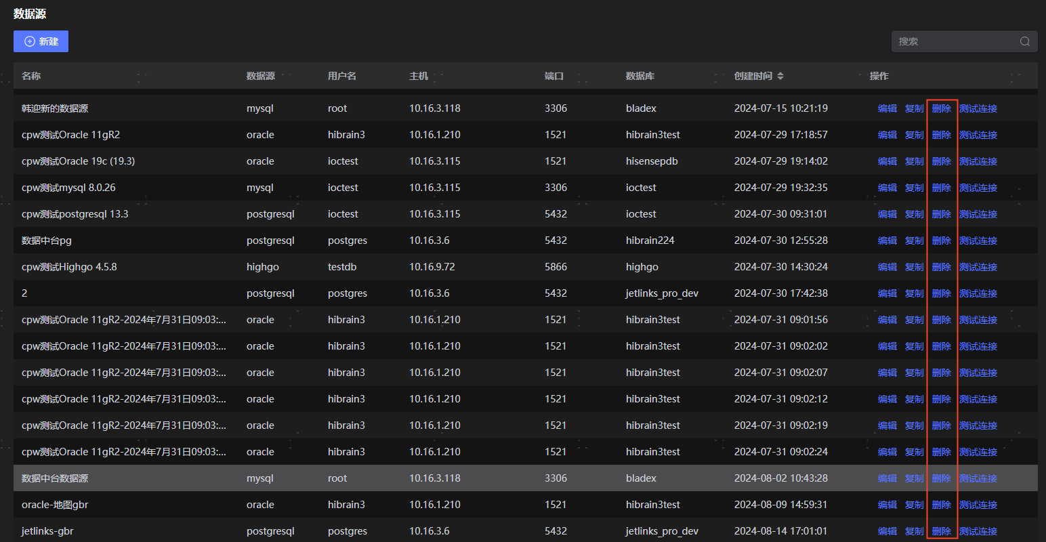Test connection for 数据中台数据源 row
This screenshot has height=542, width=1046.
[x=978, y=478]
